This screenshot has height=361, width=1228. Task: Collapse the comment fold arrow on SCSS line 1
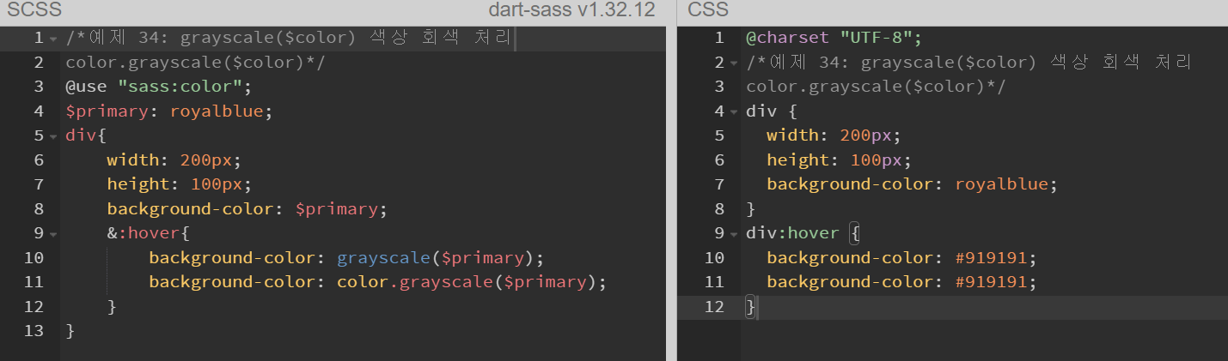click(53, 39)
